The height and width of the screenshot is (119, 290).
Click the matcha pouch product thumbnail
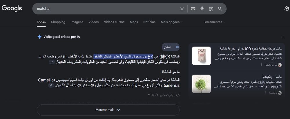coord(202,56)
